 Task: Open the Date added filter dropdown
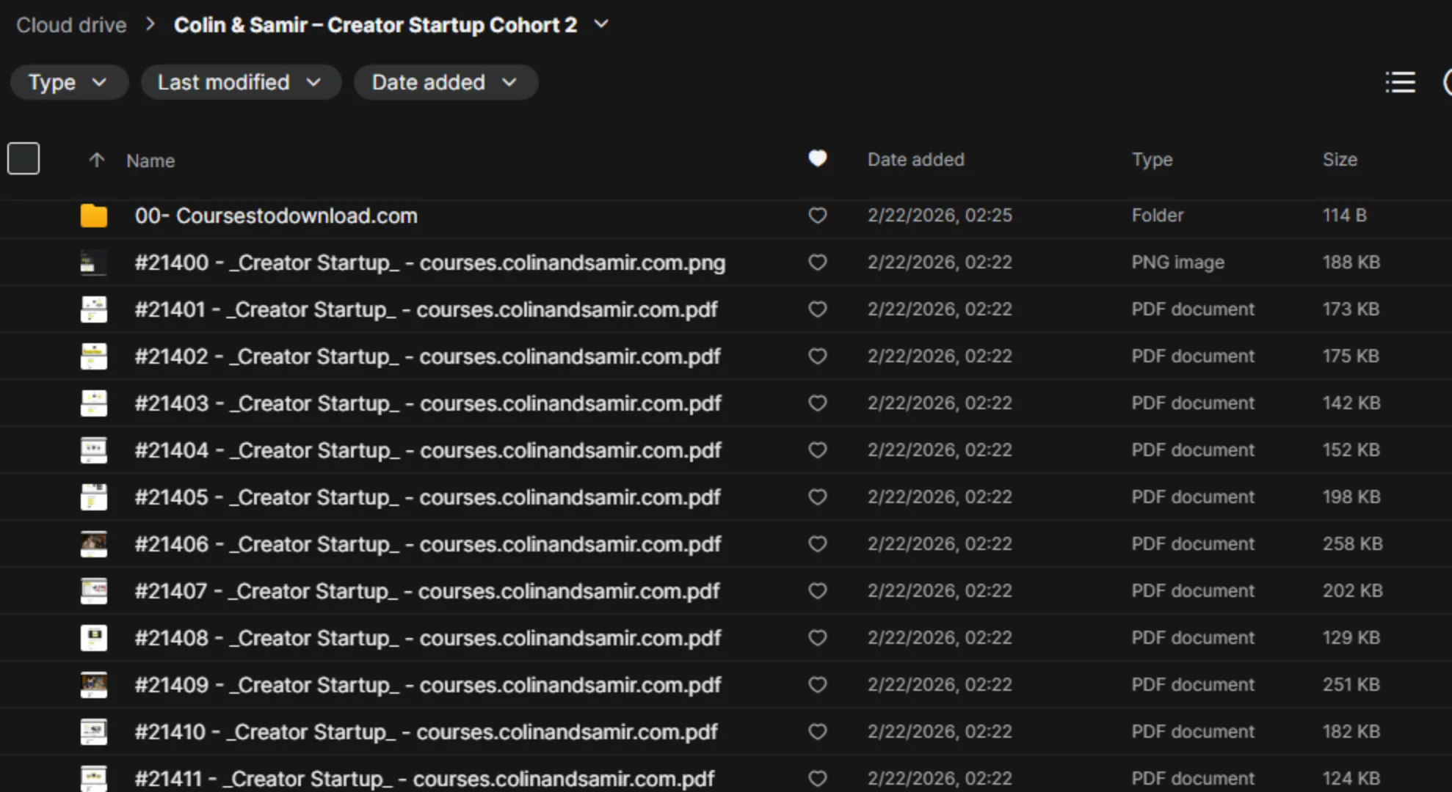click(x=445, y=82)
